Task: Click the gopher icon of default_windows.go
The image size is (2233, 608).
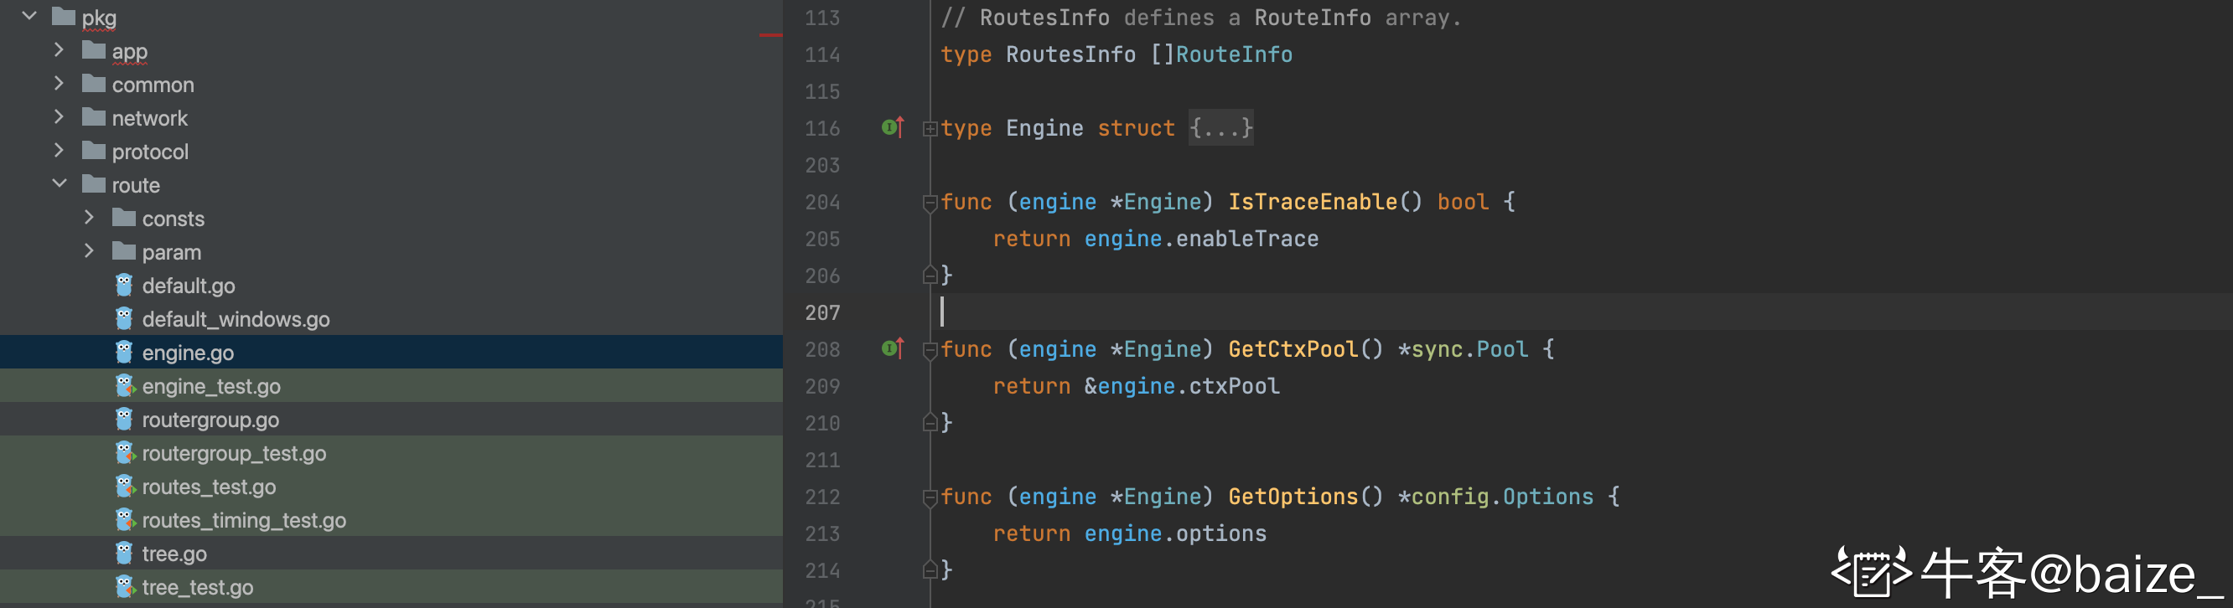Action: pos(124,318)
